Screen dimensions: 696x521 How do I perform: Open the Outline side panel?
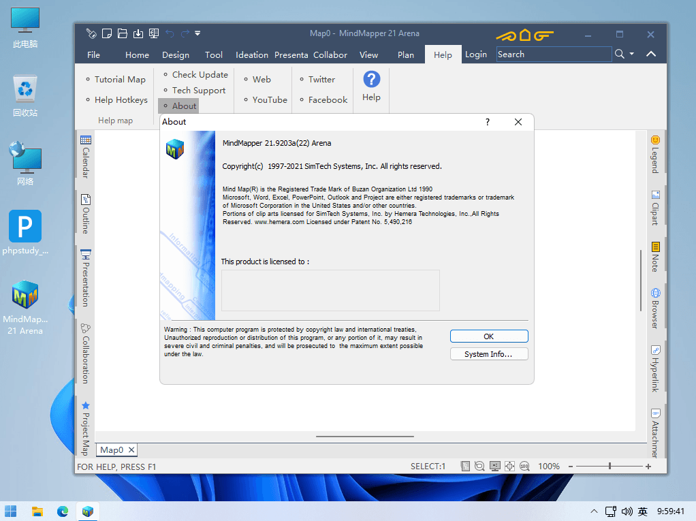click(86, 214)
